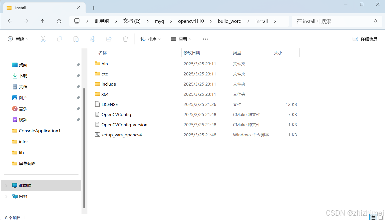Click the Share icon in toolbar
This screenshot has height=220, width=385.
click(x=109, y=39)
